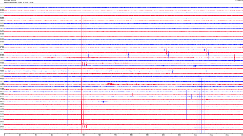Click the 26m tick label on time axis
243x136 pixels.
(211, 135)
